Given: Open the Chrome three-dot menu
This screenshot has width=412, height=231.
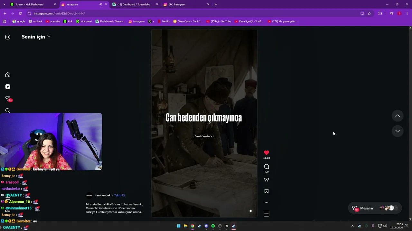Looking at the screenshot, I should tap(407, 13).
